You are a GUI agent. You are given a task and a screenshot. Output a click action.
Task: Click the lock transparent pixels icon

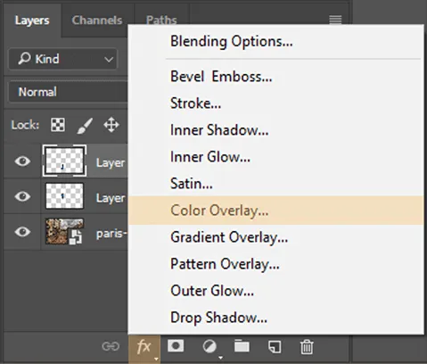pyautogui.click(x=58, y=125)
